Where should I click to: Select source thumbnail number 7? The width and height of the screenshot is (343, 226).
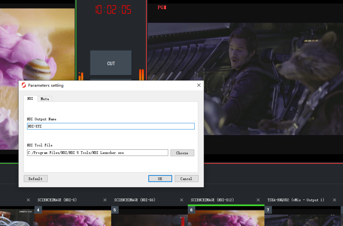click(x=302, y=216)
